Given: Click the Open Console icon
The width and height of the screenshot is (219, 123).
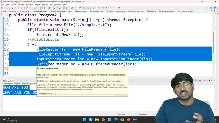Looking at the screenshot, I should 207,81.
